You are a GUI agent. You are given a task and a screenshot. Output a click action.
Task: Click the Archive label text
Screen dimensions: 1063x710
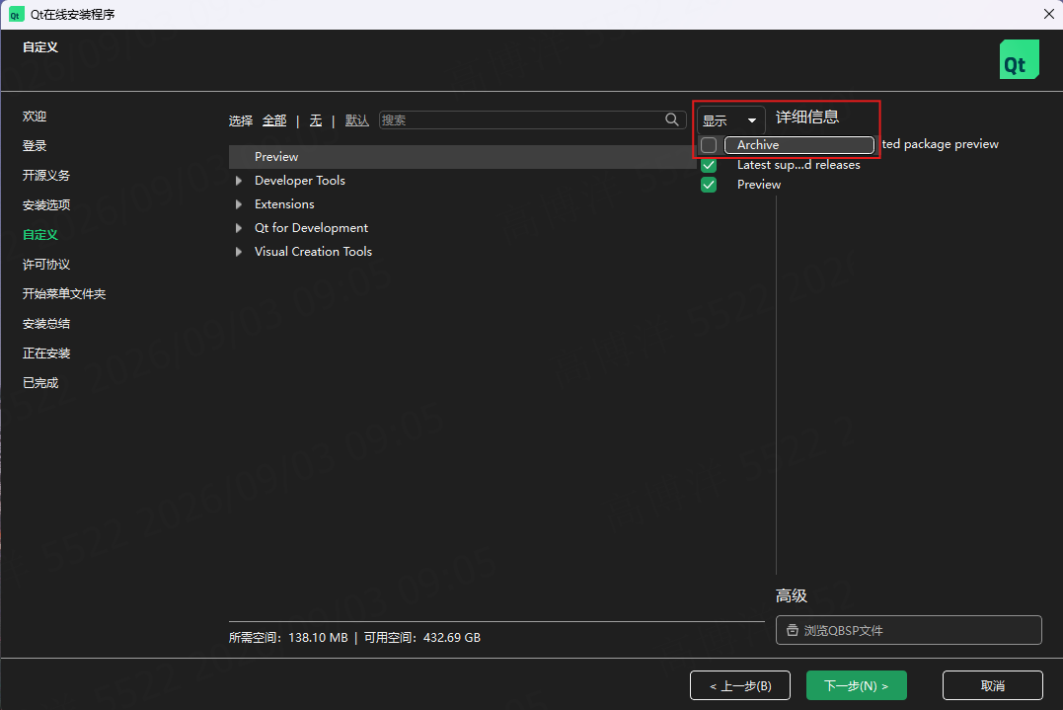[x=758, y=145]
